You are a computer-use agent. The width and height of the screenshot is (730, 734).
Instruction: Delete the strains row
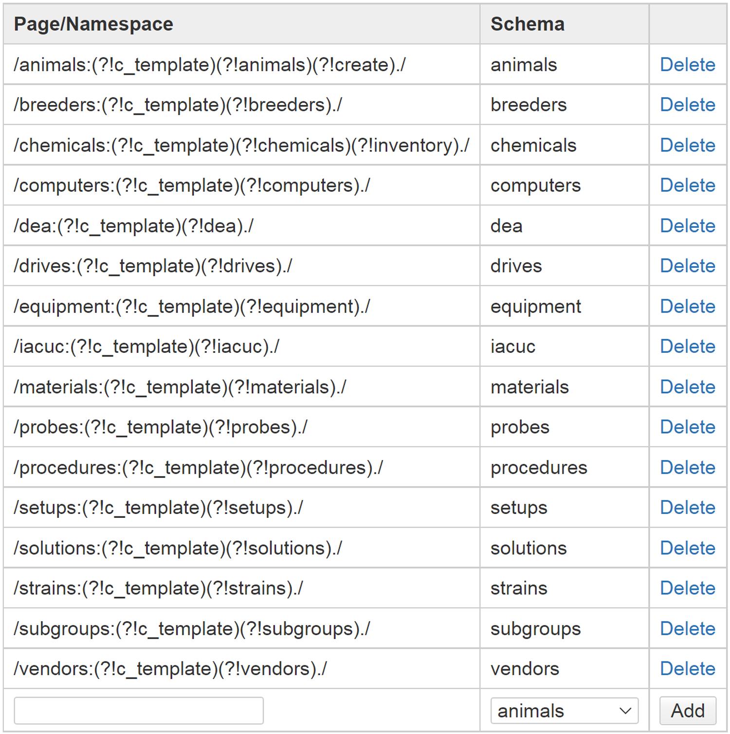tap(687, 588)
